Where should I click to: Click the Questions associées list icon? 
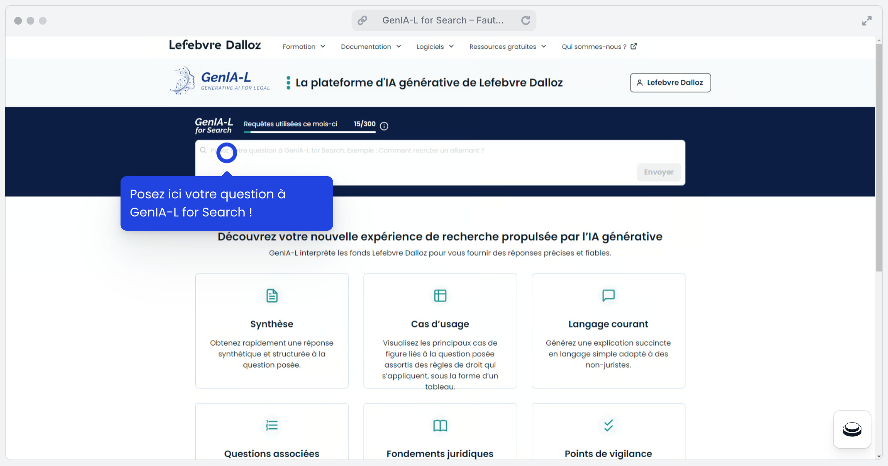click(272, 425)
